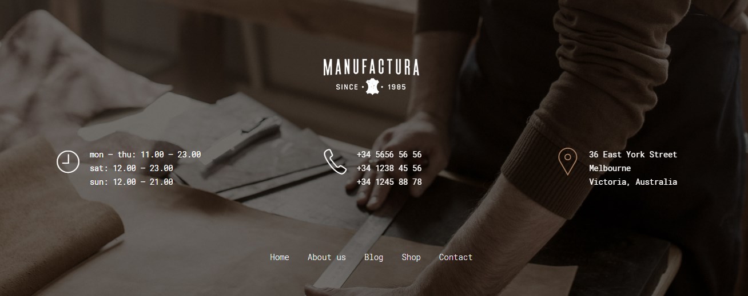The height and width of the screenshot is (296, 748).
Task: Click the SINCE 1985 tagline
Action: (x=372, y=87)
